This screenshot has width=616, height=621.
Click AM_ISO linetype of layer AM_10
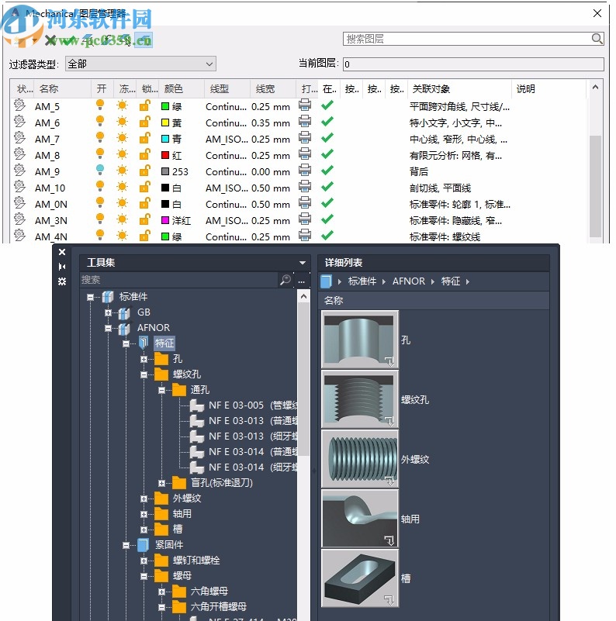pyautogui.click(x=227, y=188)
